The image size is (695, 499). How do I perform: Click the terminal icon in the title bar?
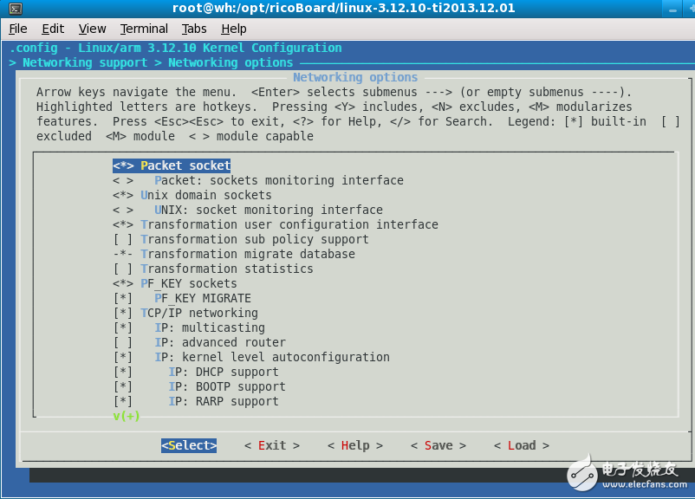click(x=16, y=9)
